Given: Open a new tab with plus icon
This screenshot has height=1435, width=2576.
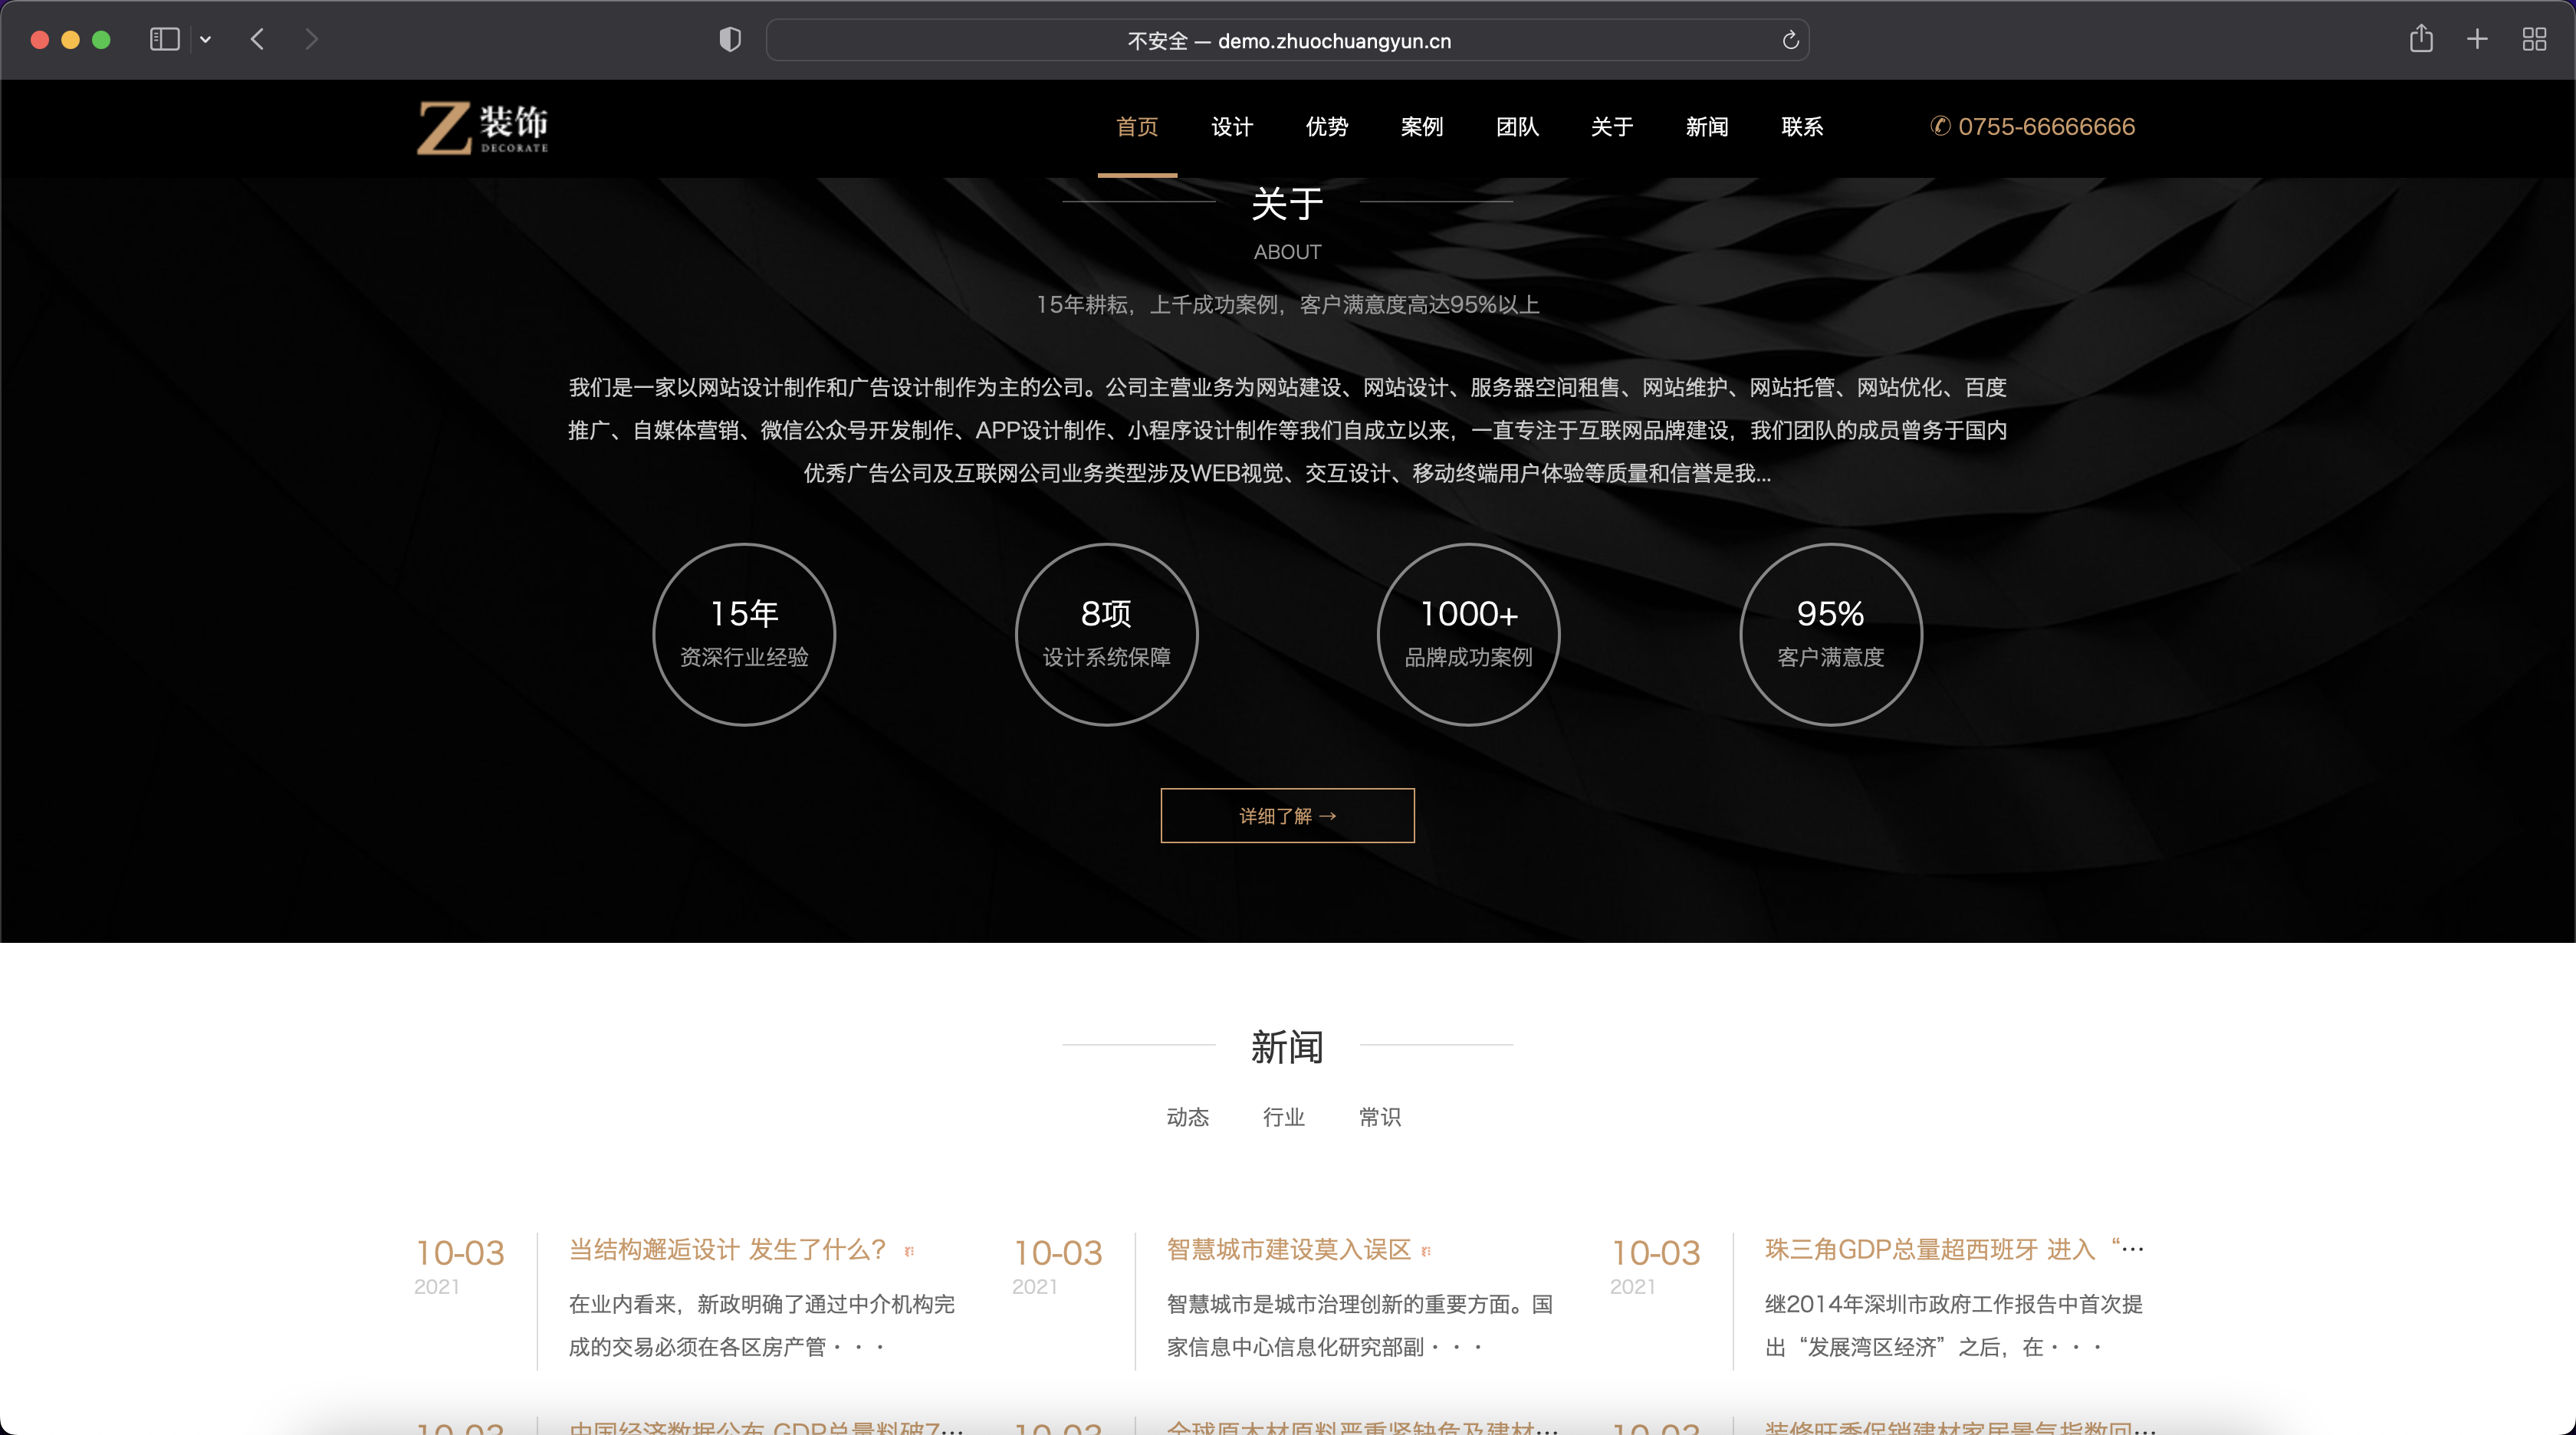Looking at the screenshot, I should point(2477,39).
